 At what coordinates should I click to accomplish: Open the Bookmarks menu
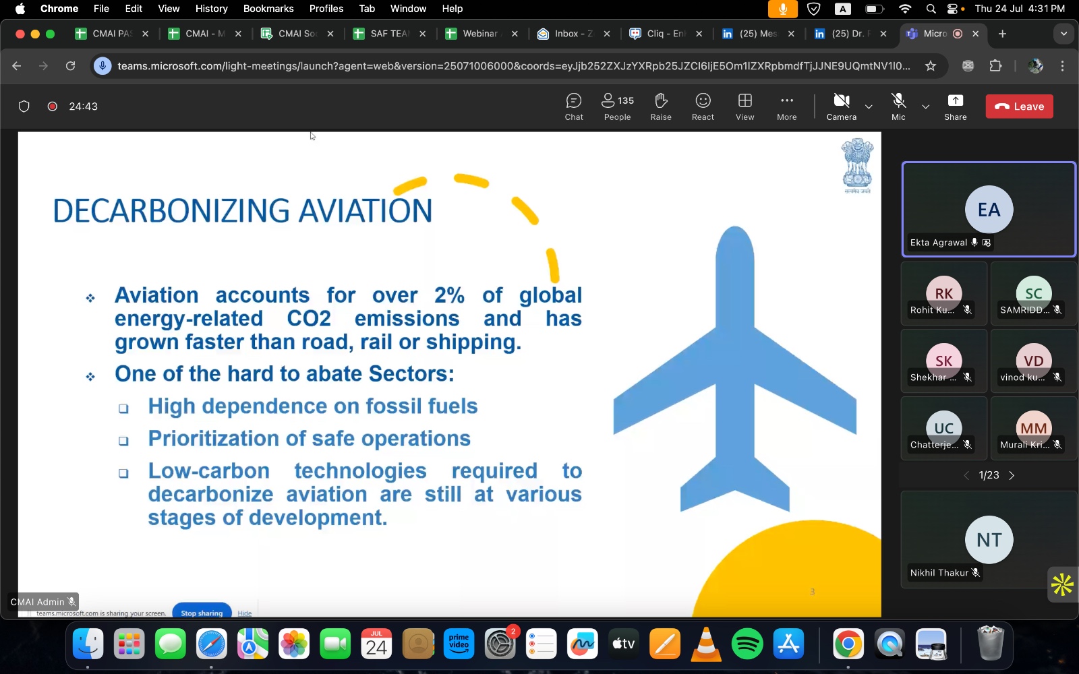point(268,9)
